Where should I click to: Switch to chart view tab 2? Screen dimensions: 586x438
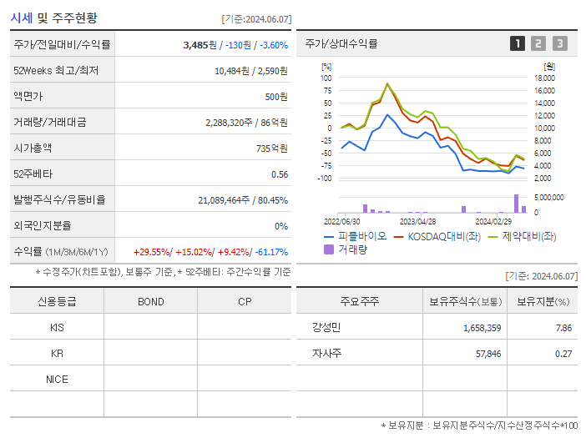tap(538, 43)
